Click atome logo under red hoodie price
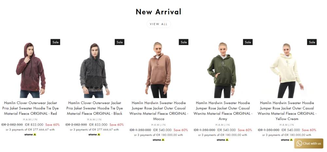327x152 pixels. click(x=30, y=134)
